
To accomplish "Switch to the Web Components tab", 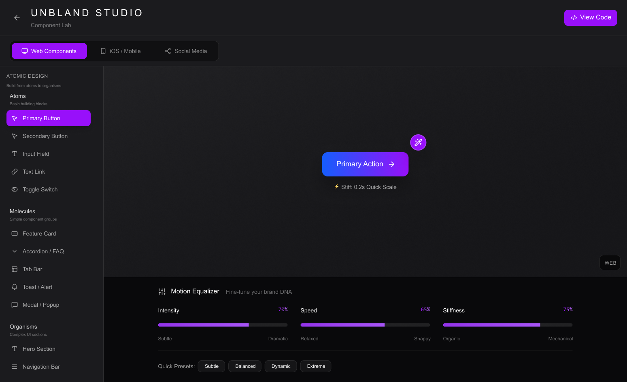I will pos(49,51).
